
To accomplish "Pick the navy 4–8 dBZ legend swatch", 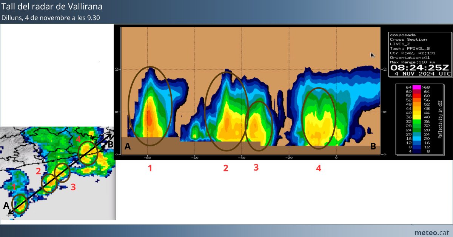I will tap(417, 152).
